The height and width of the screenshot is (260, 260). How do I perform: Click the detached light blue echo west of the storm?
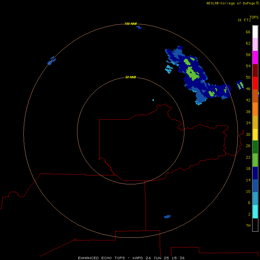[169, 69]
